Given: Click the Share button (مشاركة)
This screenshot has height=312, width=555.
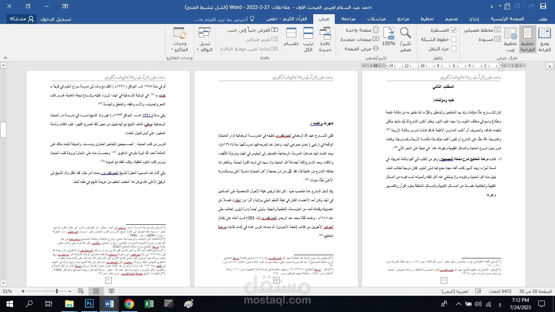Looking at the screenshot, I should pyautogui.click(x=22, y=19).
